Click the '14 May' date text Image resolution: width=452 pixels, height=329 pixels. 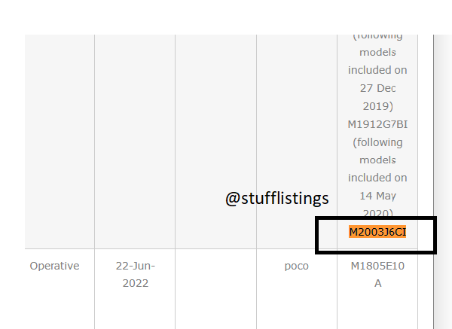[x=377, y=196]
